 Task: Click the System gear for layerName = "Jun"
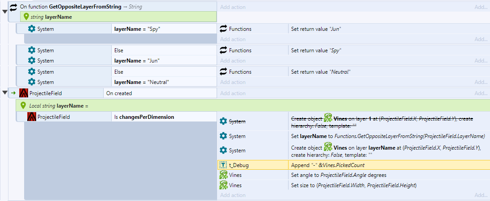coord(32,61)
